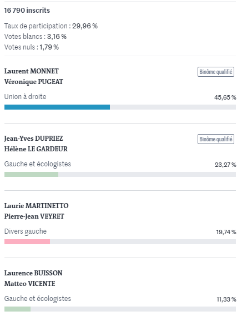Click candidate name Pierre-Jean VEYRET
247x321 pixels.
point(34,216)
